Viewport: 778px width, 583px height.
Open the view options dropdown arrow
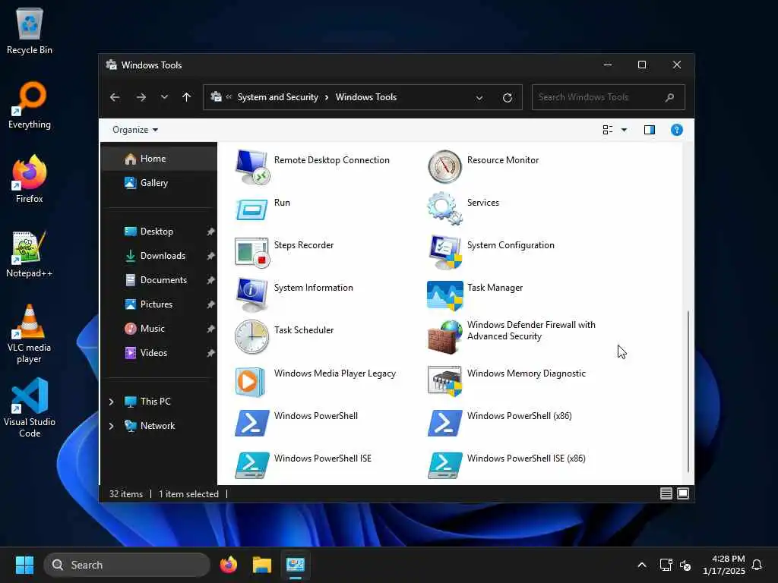[x=624, y=130]
